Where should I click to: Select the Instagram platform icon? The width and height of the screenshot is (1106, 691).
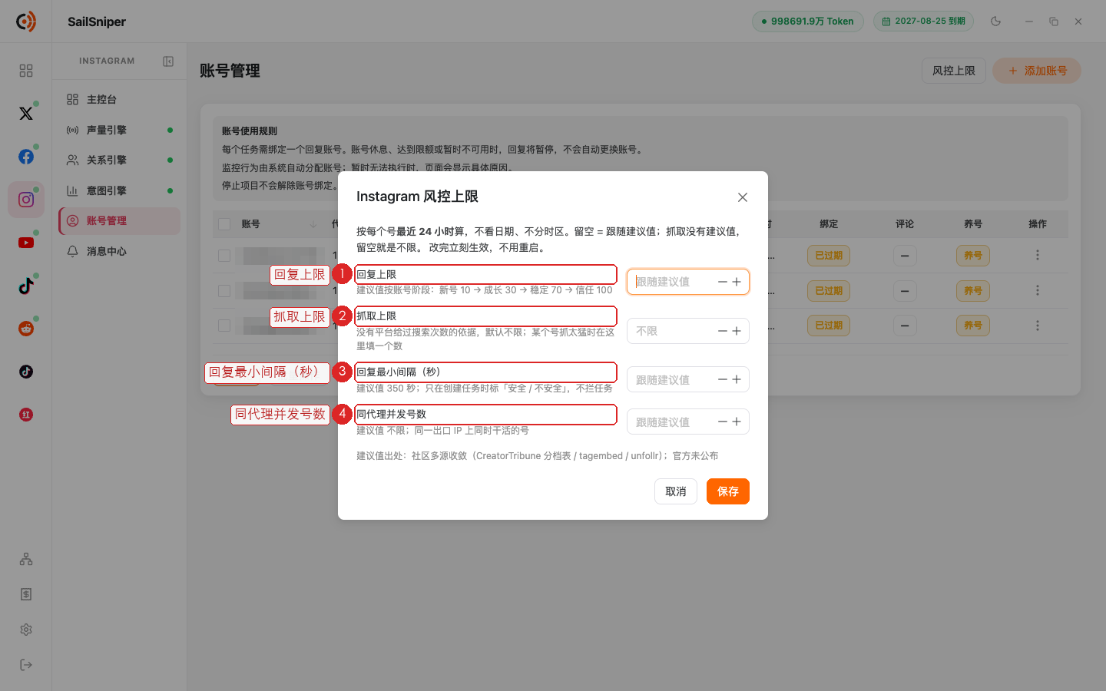26,200
